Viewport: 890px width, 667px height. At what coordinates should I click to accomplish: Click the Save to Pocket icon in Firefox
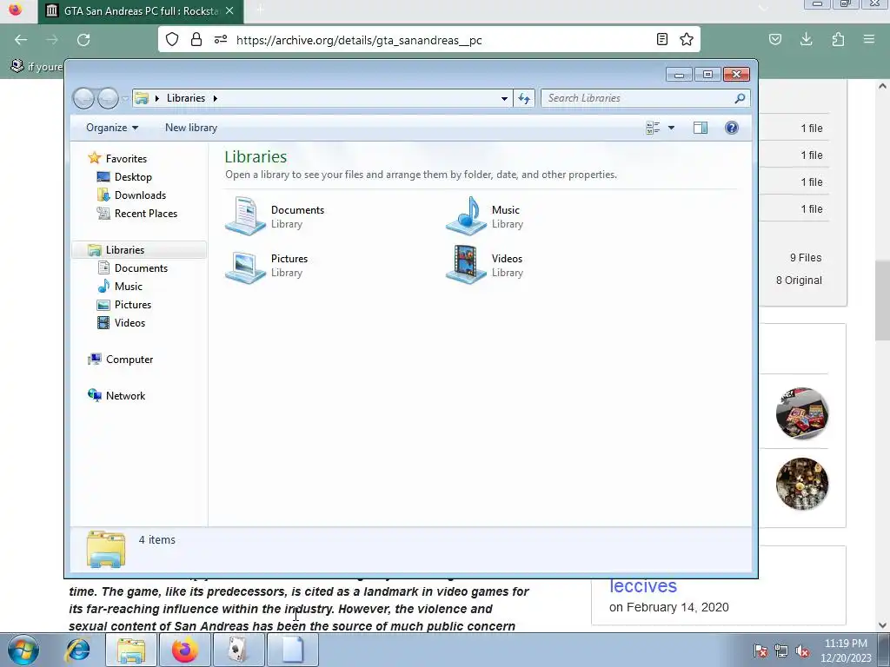[x=775, y=39]
